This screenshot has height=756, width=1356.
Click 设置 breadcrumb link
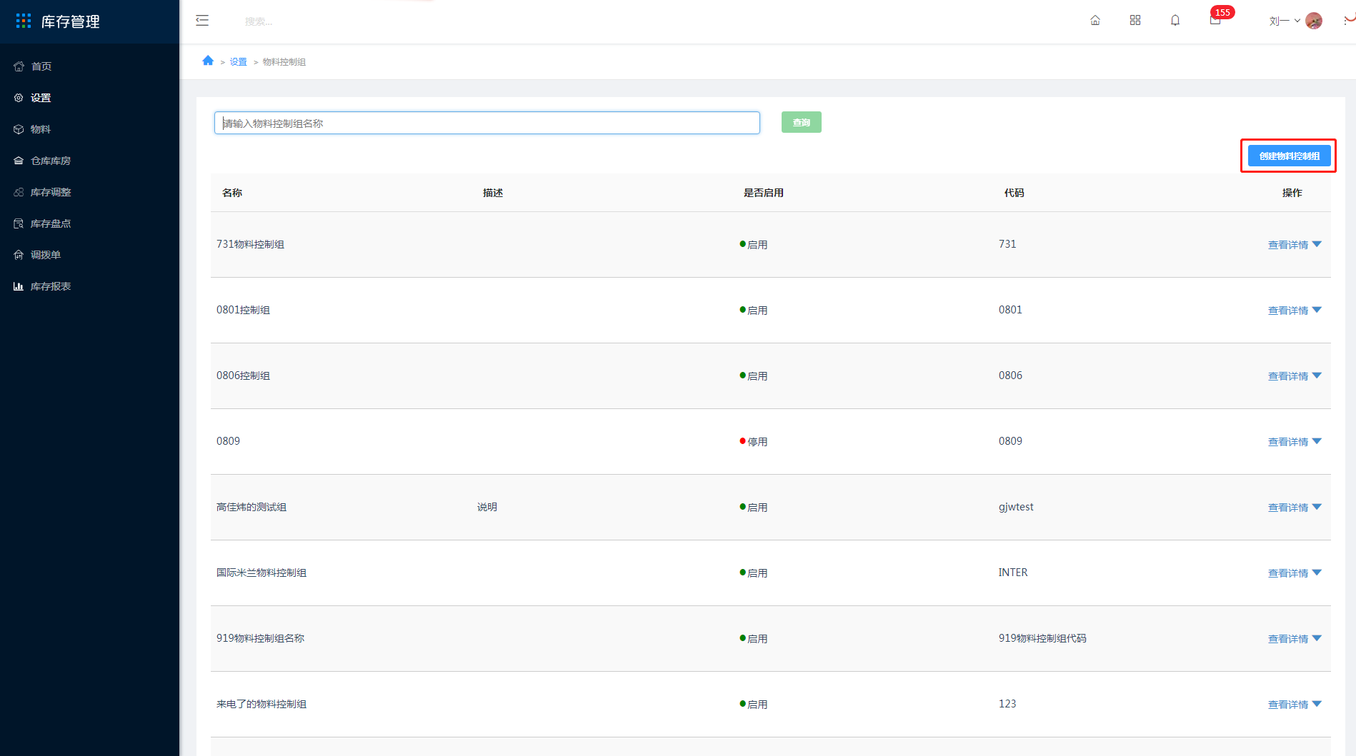[238, 62]
